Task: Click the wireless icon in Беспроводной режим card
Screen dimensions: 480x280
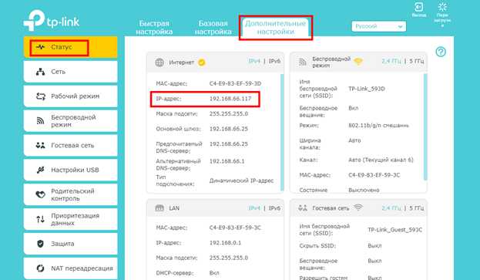Action: coord(303,62)
